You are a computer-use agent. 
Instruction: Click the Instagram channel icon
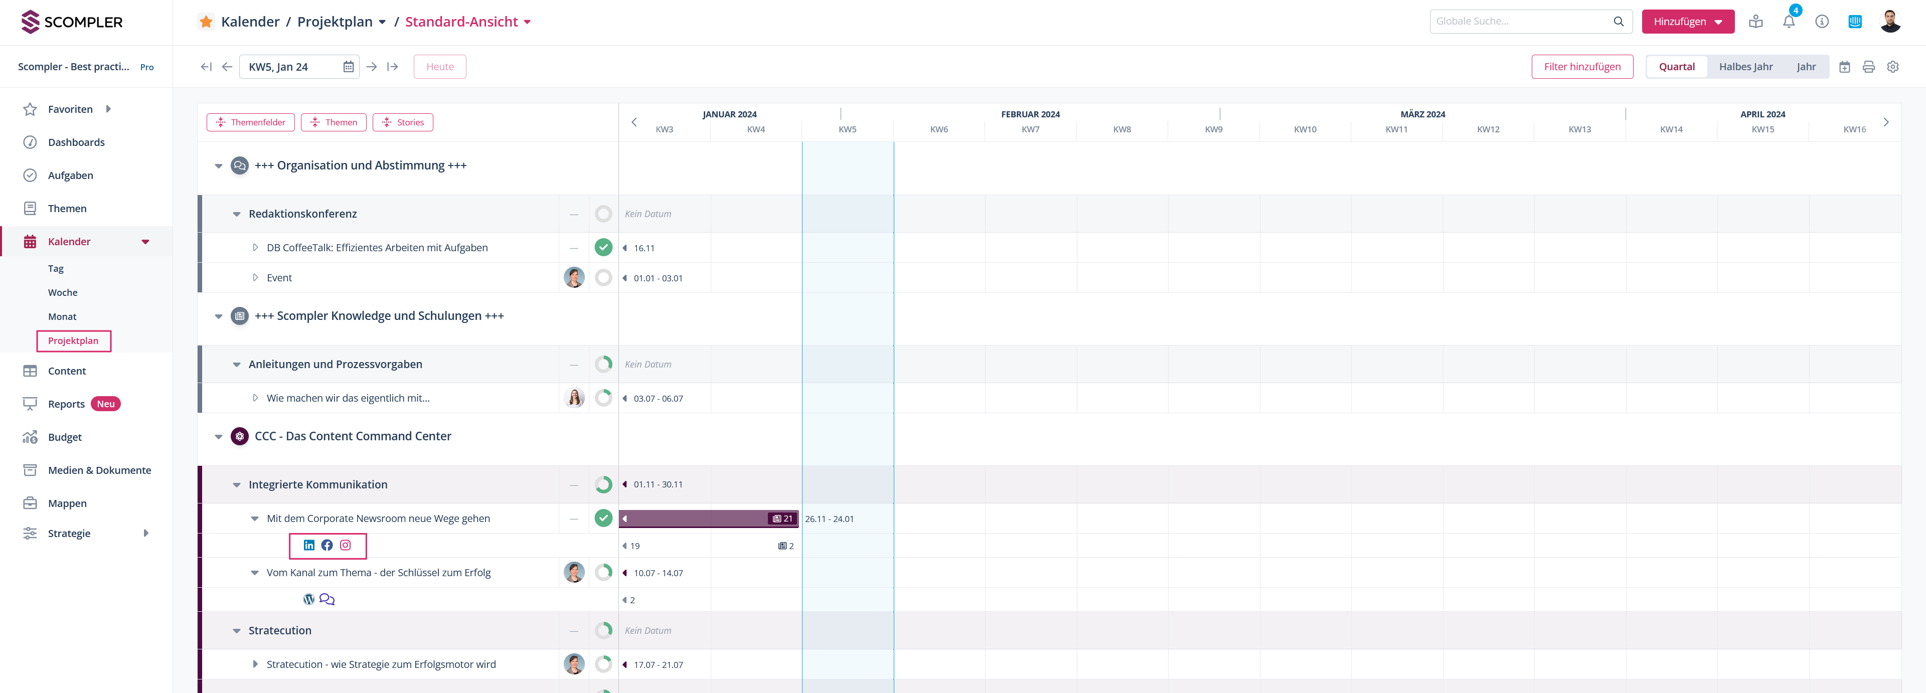coord(346,545)
